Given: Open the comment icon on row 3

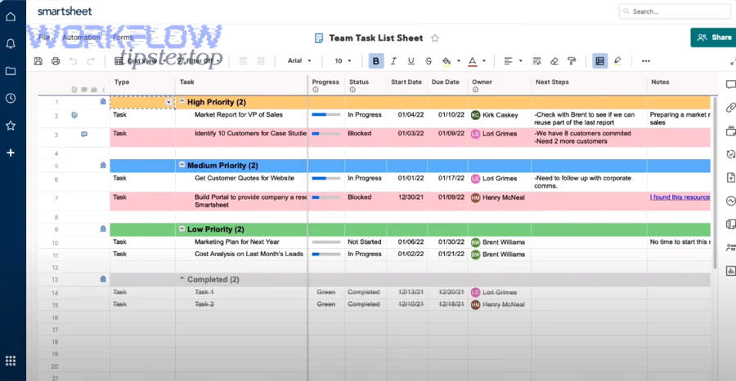Looking at the screenshot, I should coord(84,135).
